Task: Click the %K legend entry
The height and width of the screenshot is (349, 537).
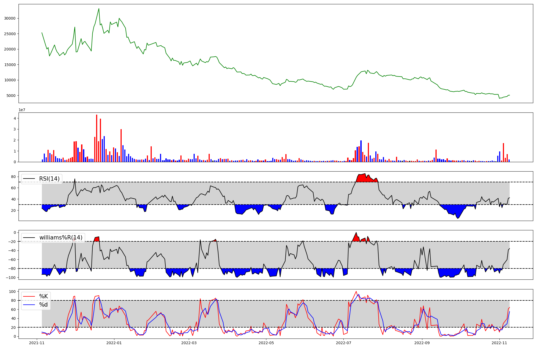Action: (x=43, y=296)
